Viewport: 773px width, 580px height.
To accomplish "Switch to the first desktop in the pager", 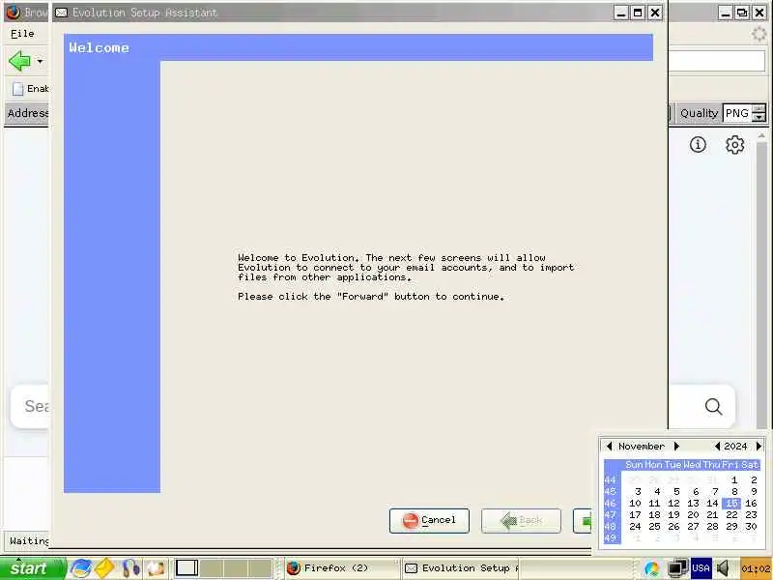I will [x=187, y=568].
